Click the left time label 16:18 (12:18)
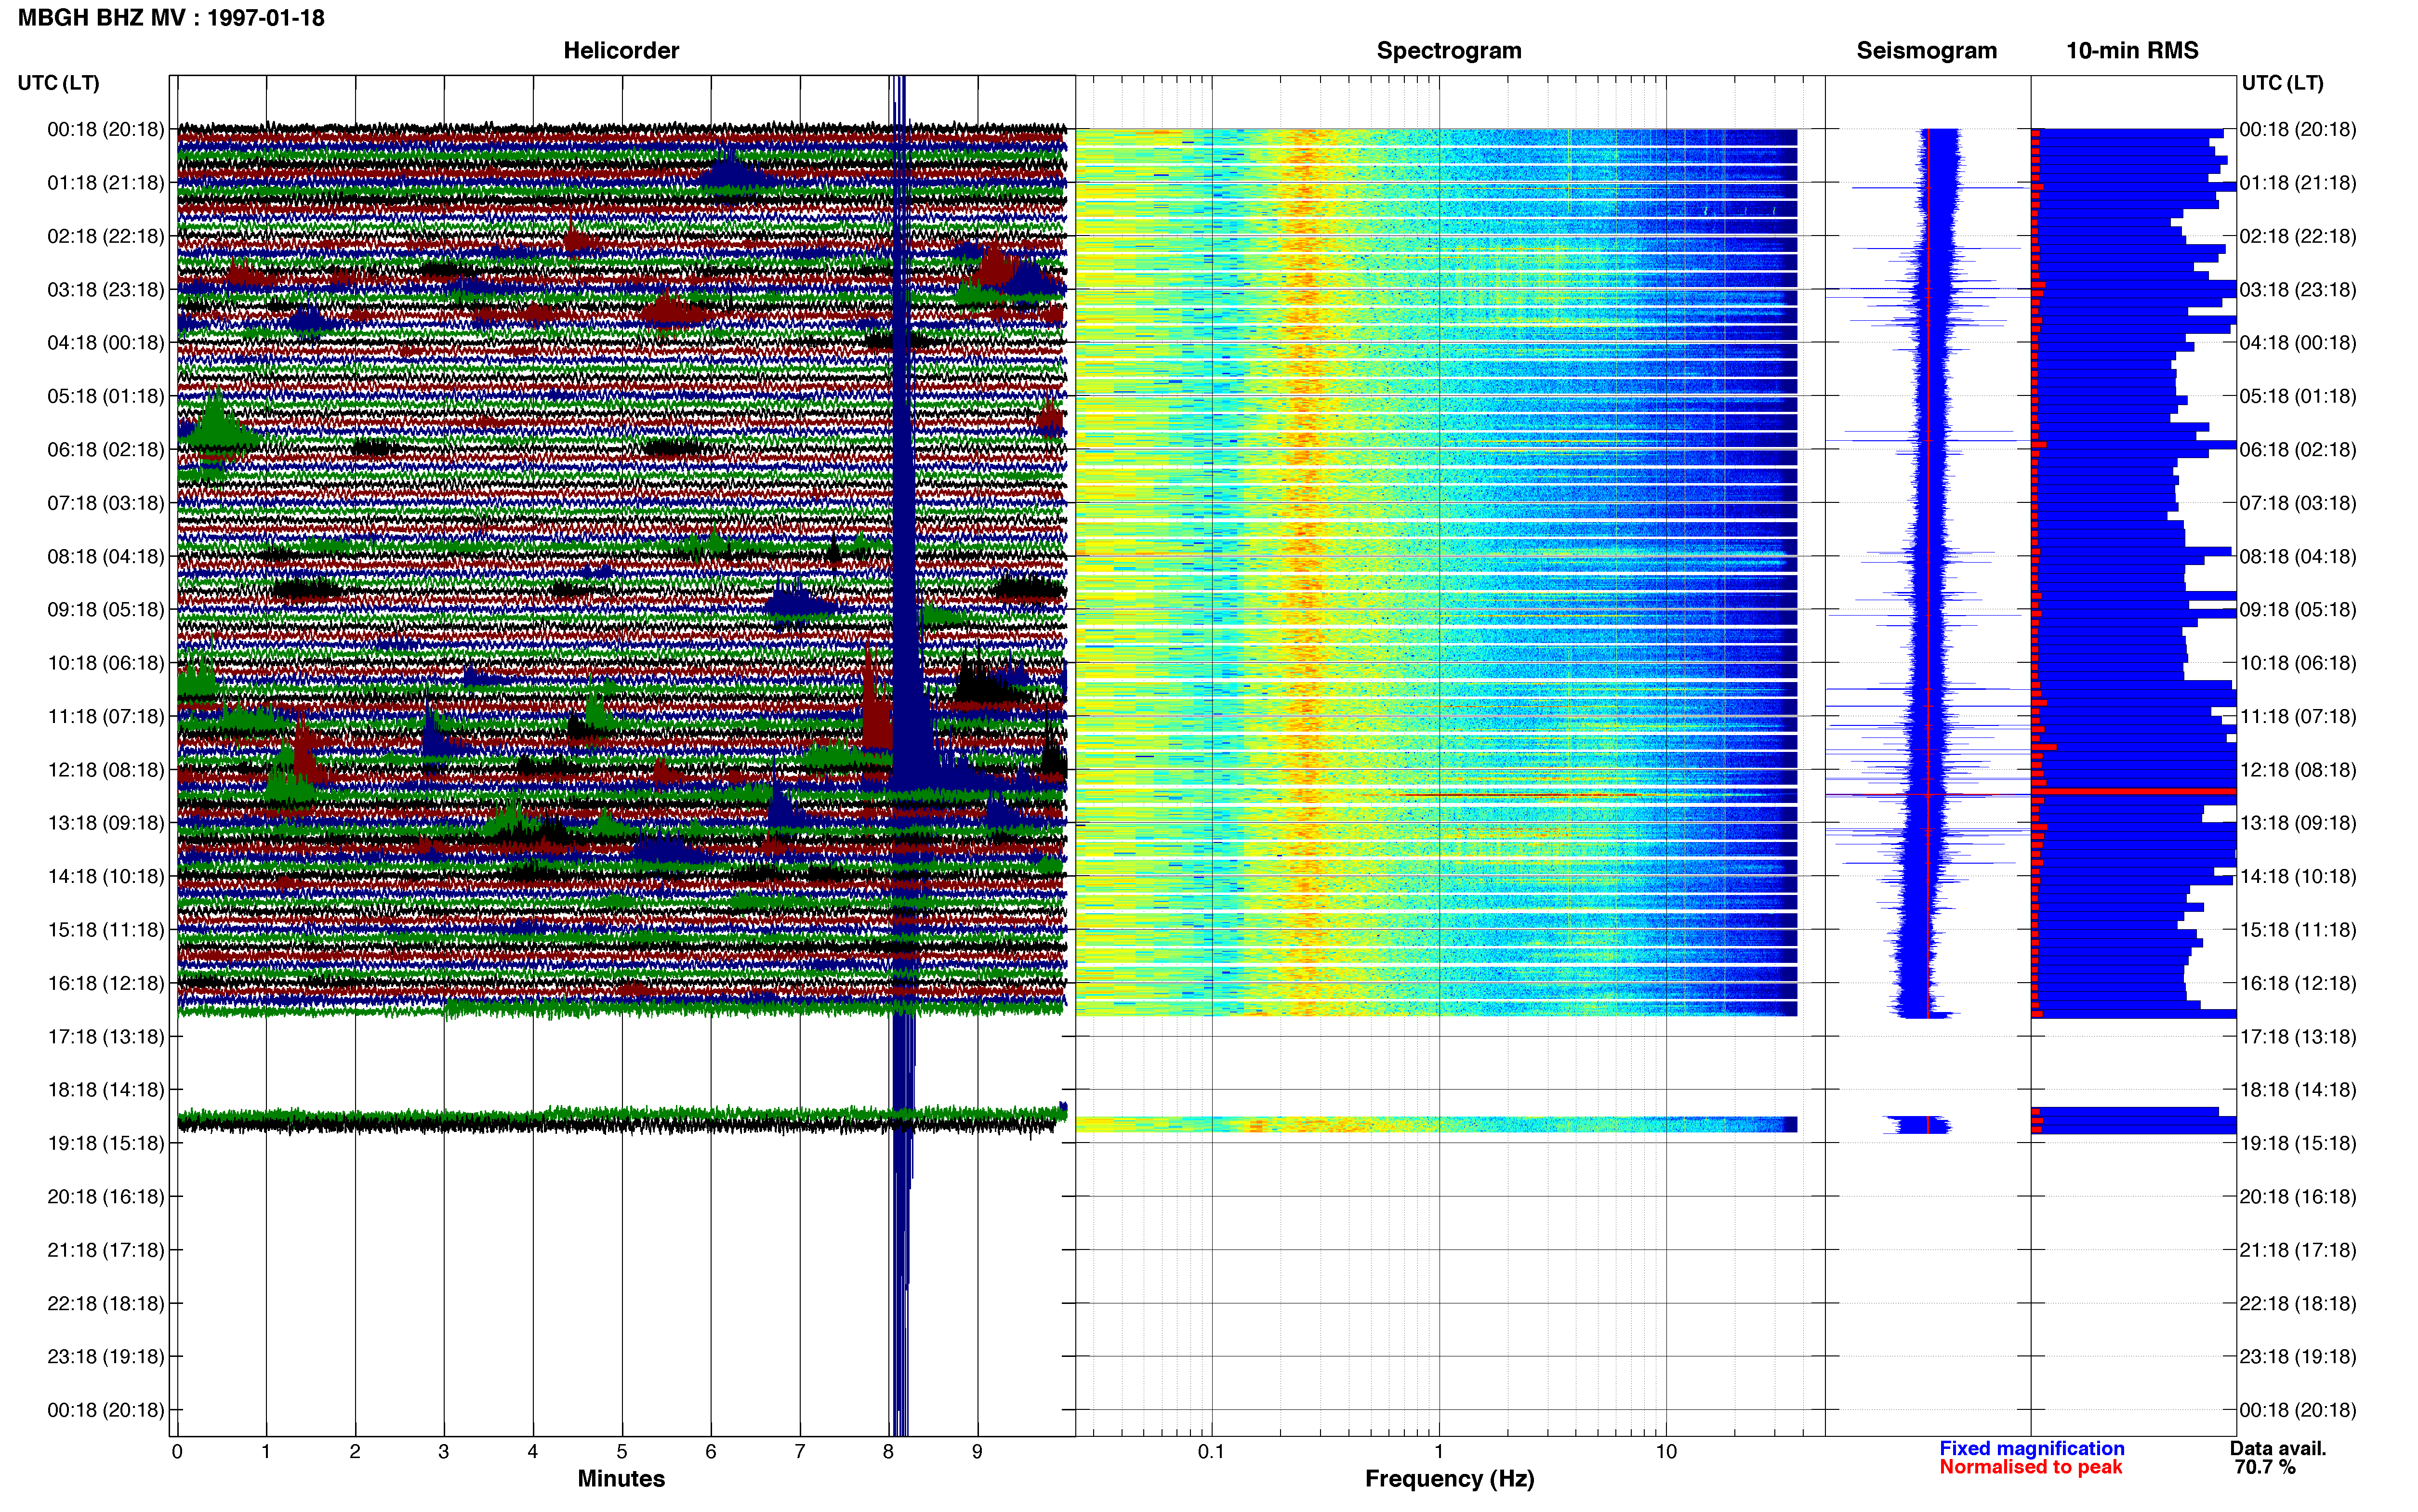Screen dimensions: 2418x1512 pos(106,983)
